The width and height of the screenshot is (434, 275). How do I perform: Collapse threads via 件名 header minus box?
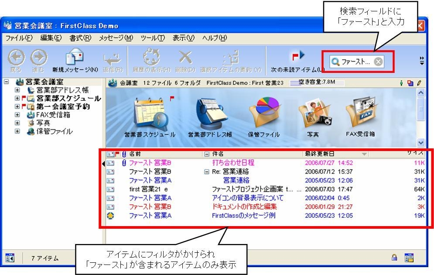206,154
